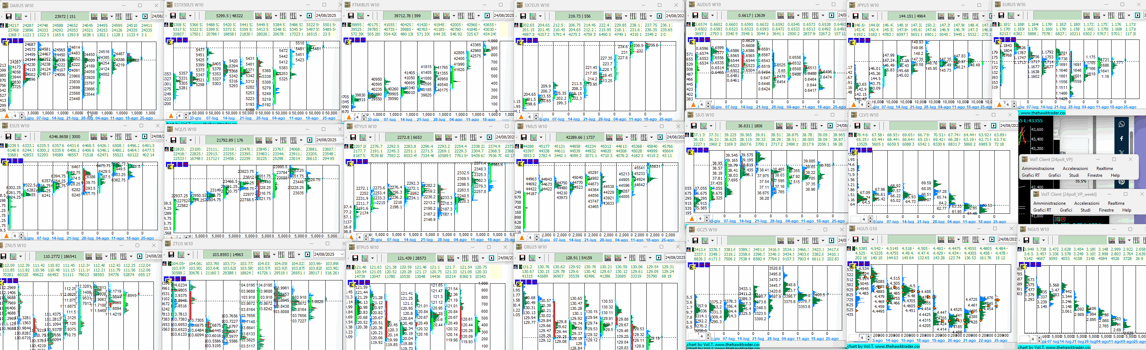Click thehawktrader link below HGU5 chart
Viewport: 1146px width, 350px height.
tap(883, 346)
